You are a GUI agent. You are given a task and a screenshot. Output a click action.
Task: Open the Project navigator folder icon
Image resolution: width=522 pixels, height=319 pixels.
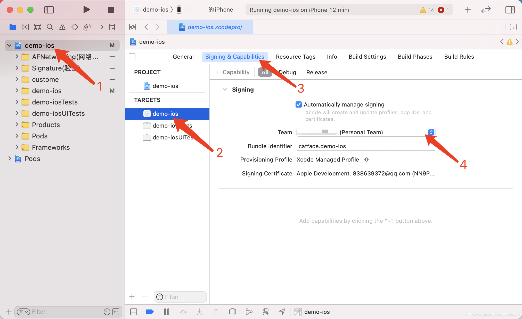click(13, 27)
